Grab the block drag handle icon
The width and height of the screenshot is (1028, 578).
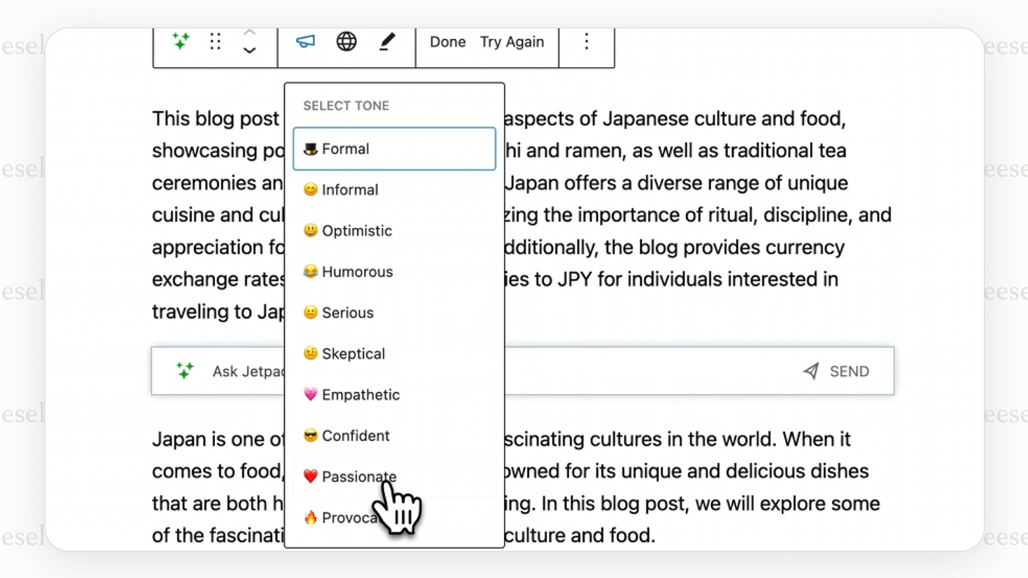215,42
